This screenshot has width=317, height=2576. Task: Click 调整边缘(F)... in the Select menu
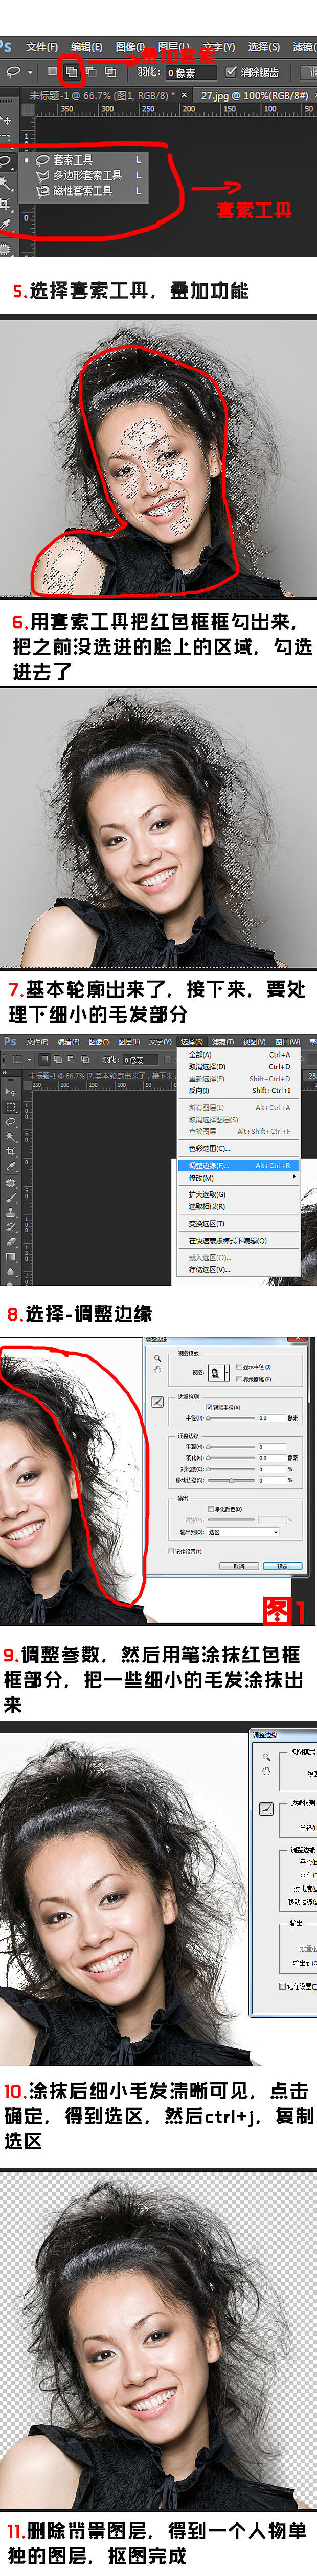point(239,1165)
